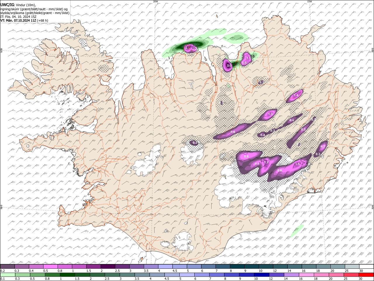The width and height of the screenshot is (374, 281).
Task: Click the 1.4 value label on the map
Action: point(296,95)
